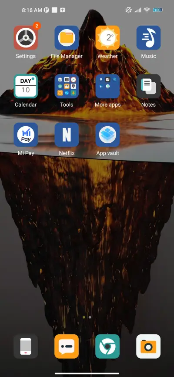The width and height of the screenshot is (174, 377).
Task: Launch File Manager
Action: tap(67, 38)
